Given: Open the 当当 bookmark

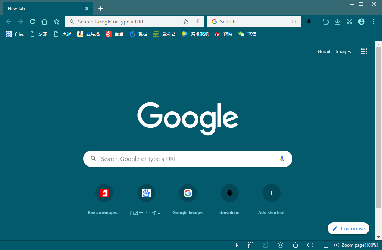Looking at the screenshot, I should tap(114, 34).
